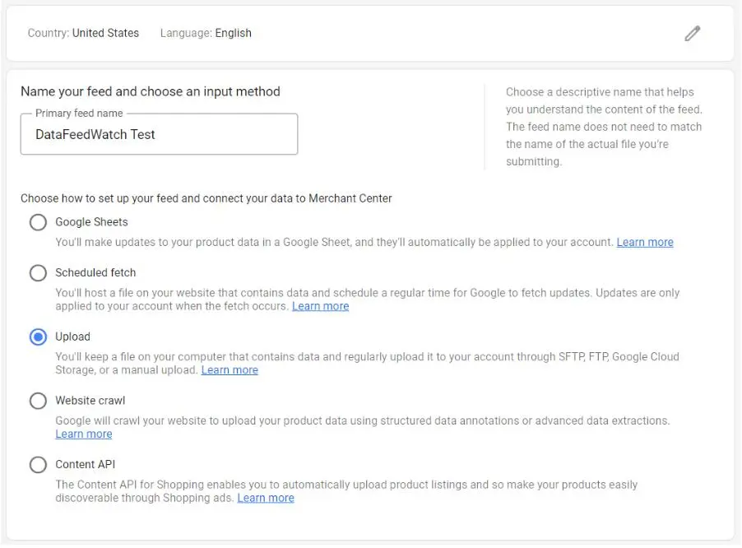
Task: Open Learn more link under Website crawl
Action: click(x=83, y=434)
